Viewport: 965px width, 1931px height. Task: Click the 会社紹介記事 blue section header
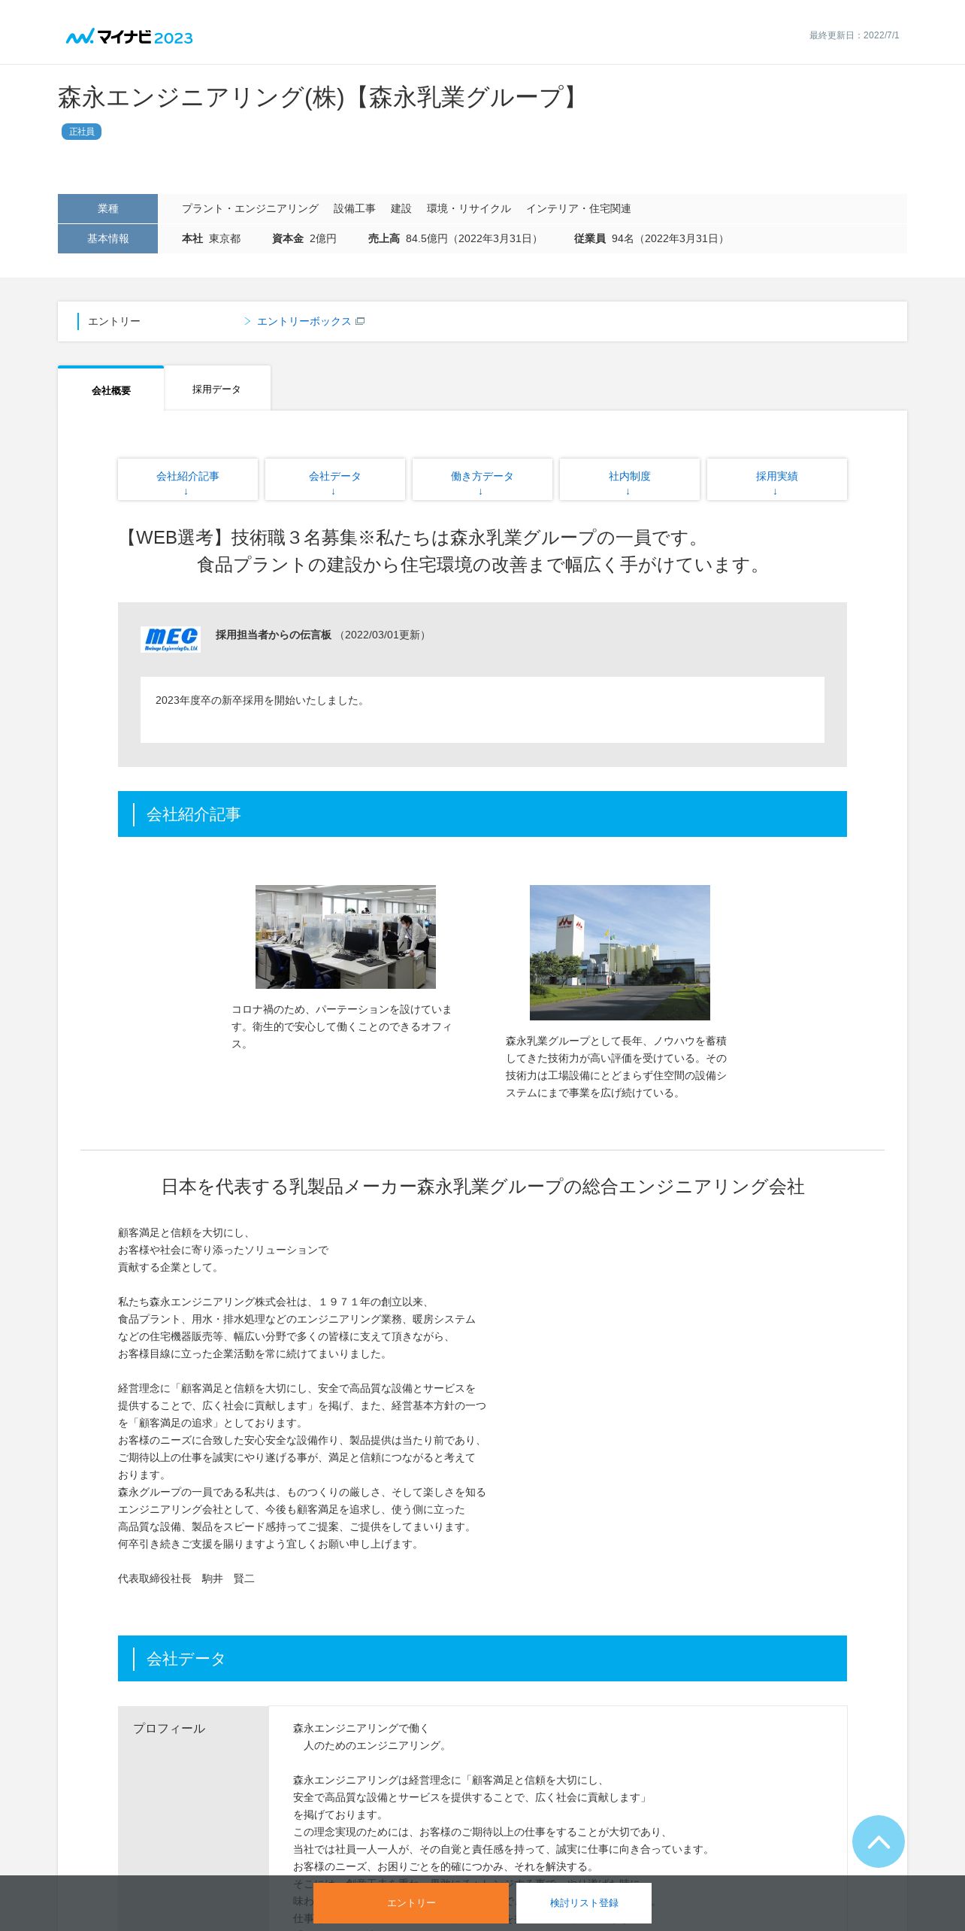pyautogui.click(x=482, y=814)
